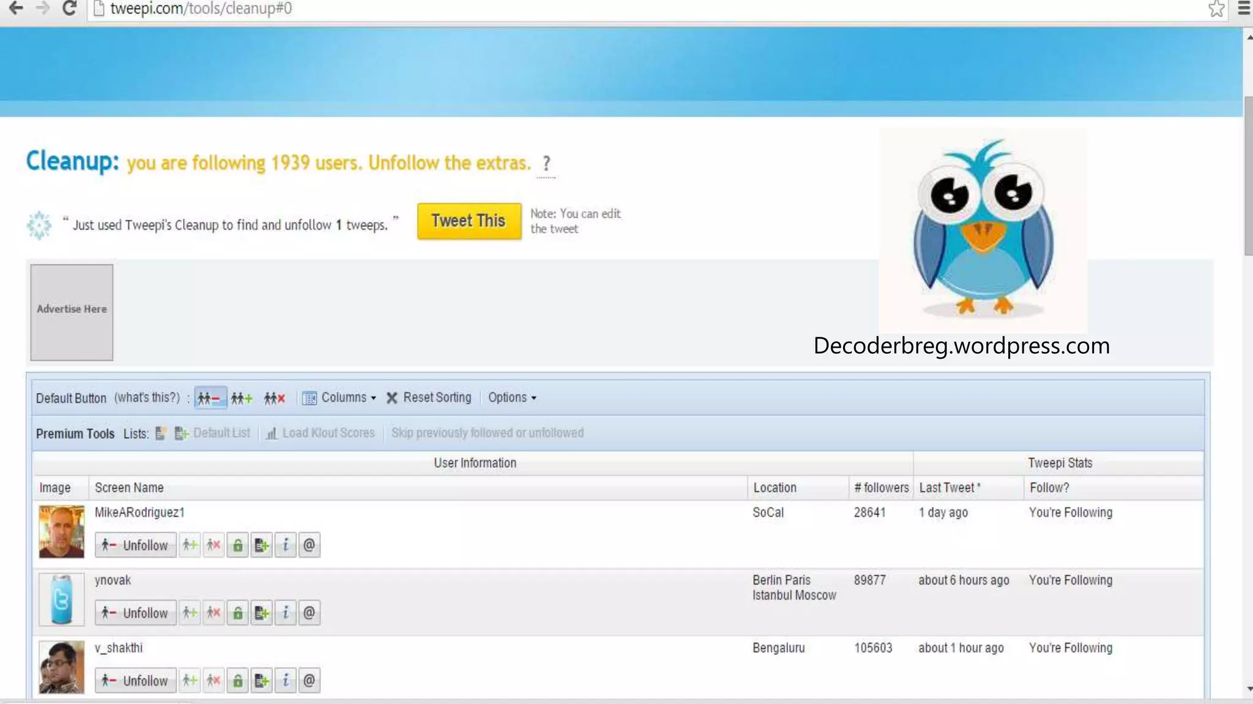
Task: Expand the Options dropdown menu
Action: coord(512,398)
